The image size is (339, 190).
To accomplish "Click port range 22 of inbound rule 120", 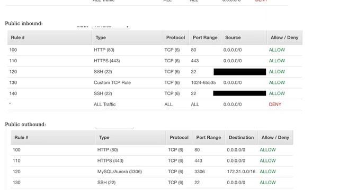I will (x=193, y=72).
